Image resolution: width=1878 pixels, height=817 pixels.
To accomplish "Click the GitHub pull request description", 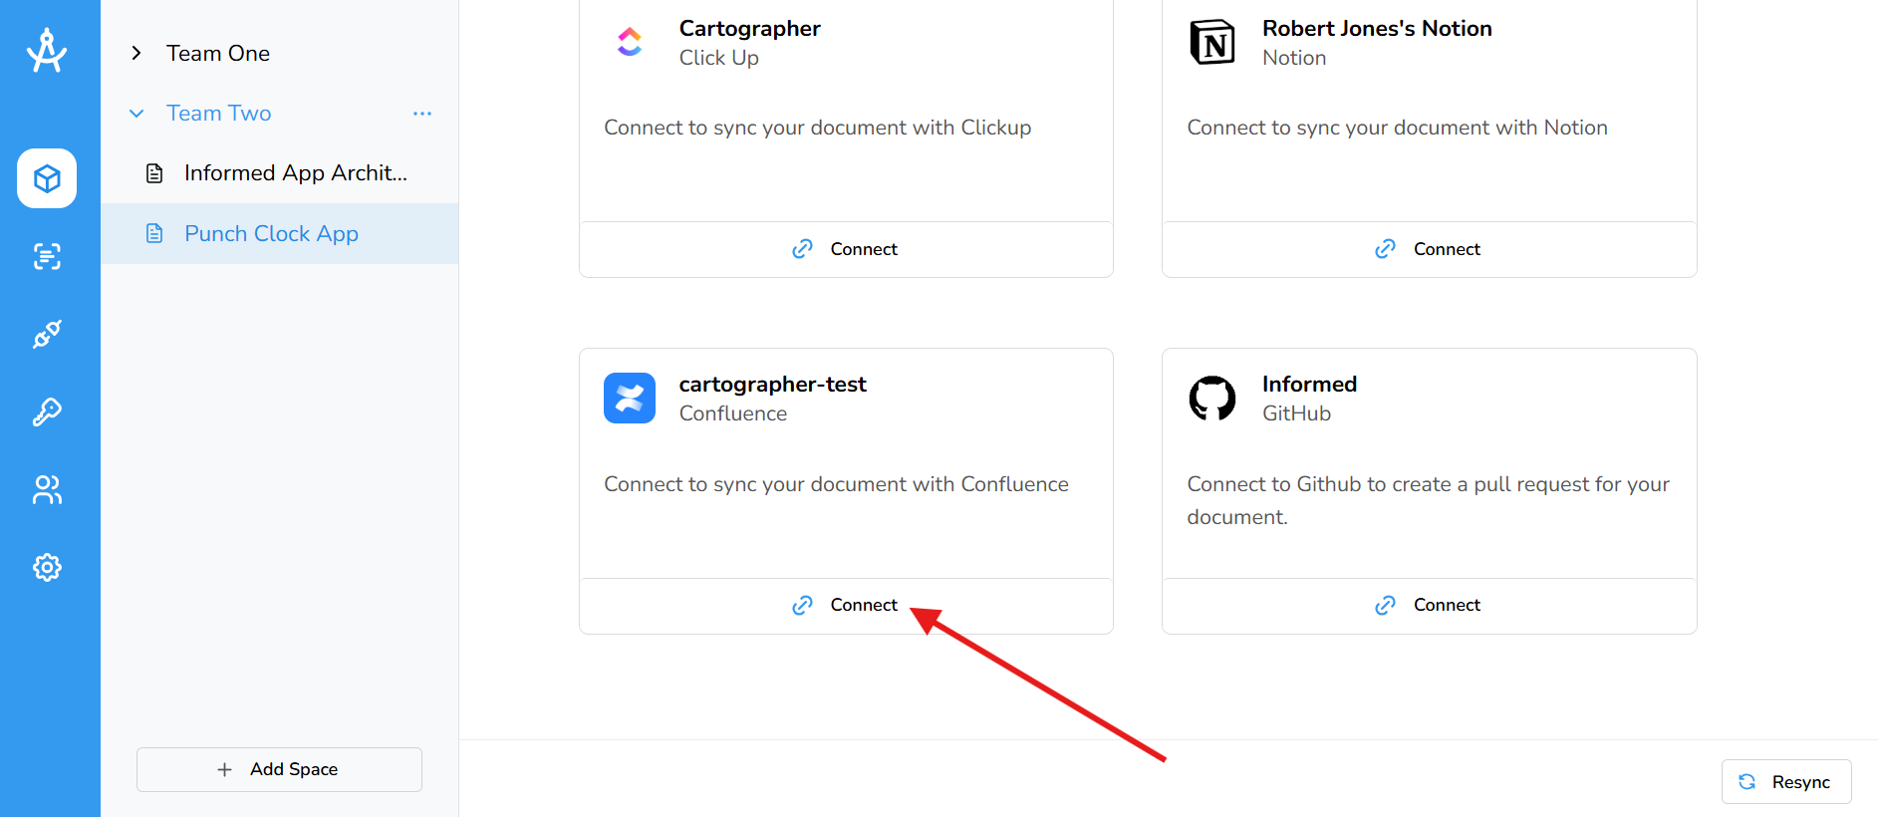I will tap(1428, 500).
